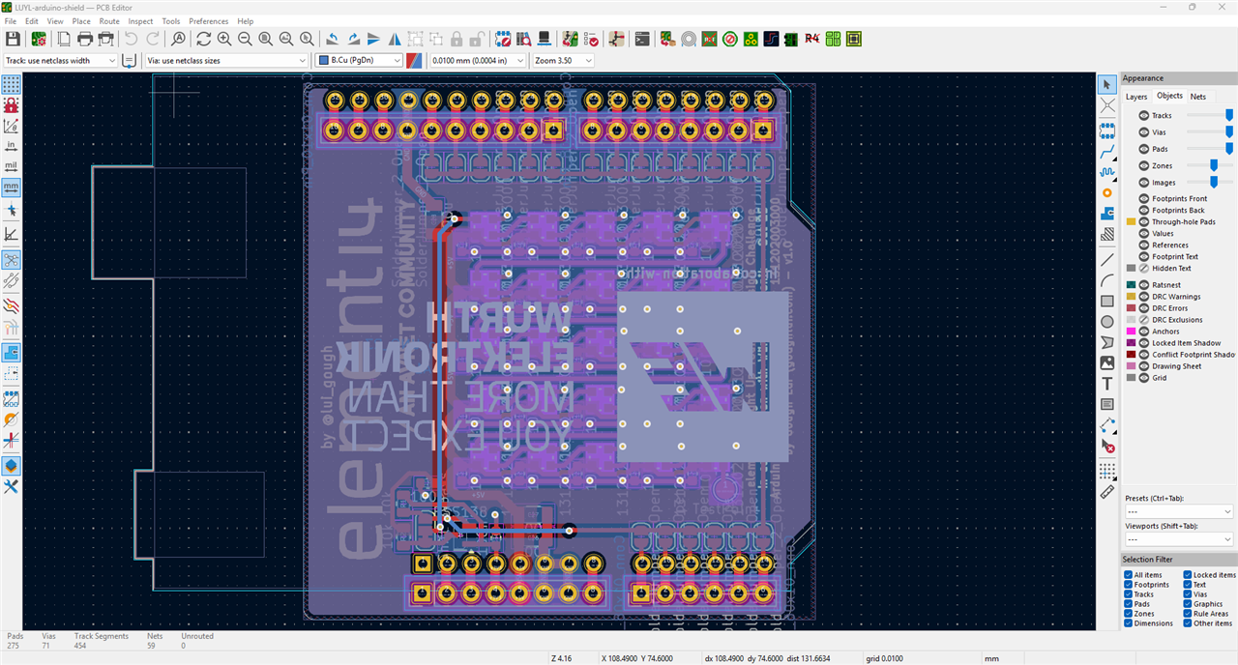Switch to the Nets tab

1197,97
